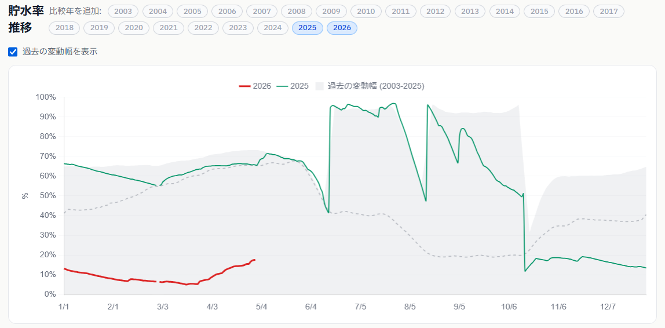The height and width of the screenshot is (328, 665).
Task: Deselect the 2025 year chip
Action: (307, 28)
